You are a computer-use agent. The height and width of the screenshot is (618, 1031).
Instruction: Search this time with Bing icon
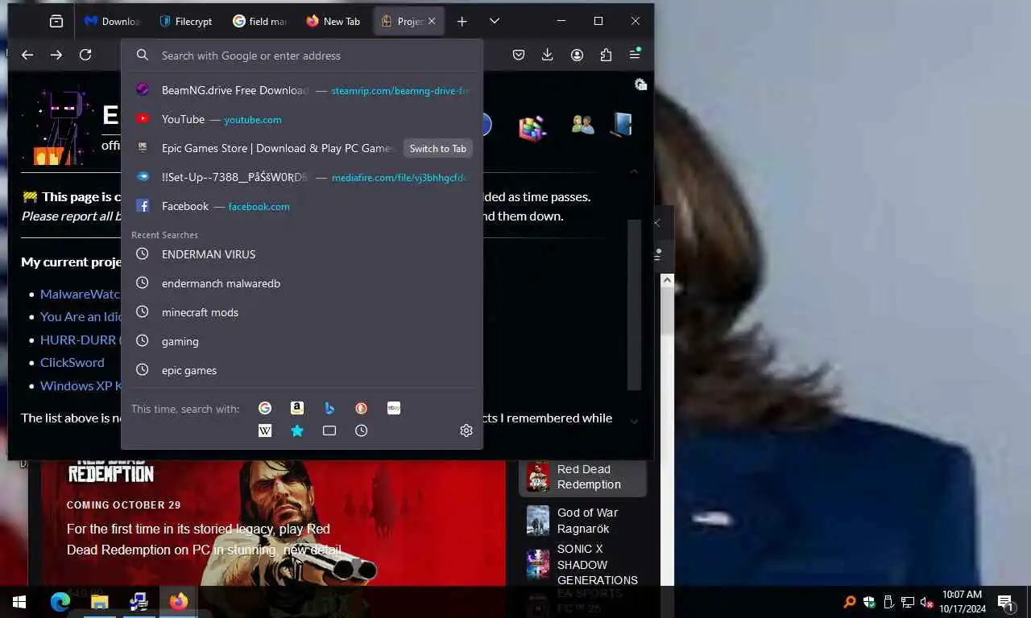[x=329, y=408]
